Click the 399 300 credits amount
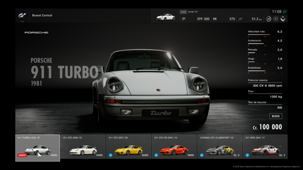This screenshot has width=303, height=170. tap(203, 19)
